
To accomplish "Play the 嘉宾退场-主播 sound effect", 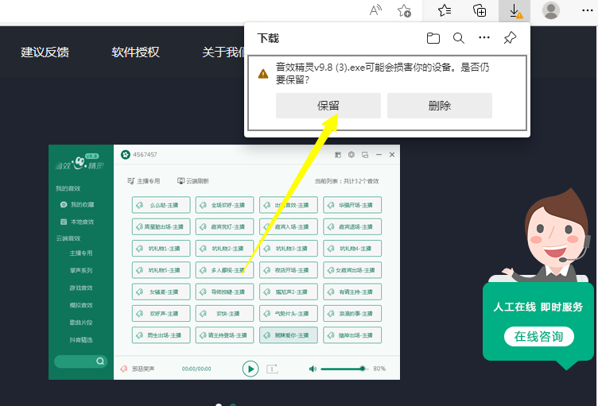I will 352,226.
